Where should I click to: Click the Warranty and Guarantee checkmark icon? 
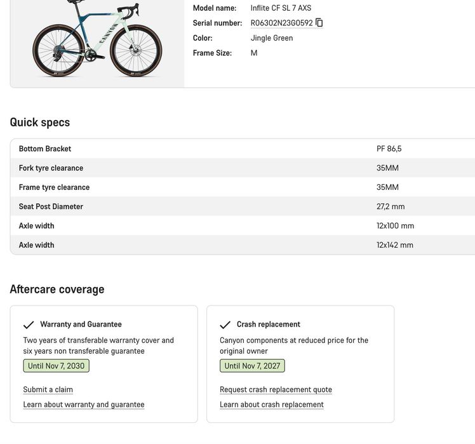pyautogui.click(x=29, y=325)
